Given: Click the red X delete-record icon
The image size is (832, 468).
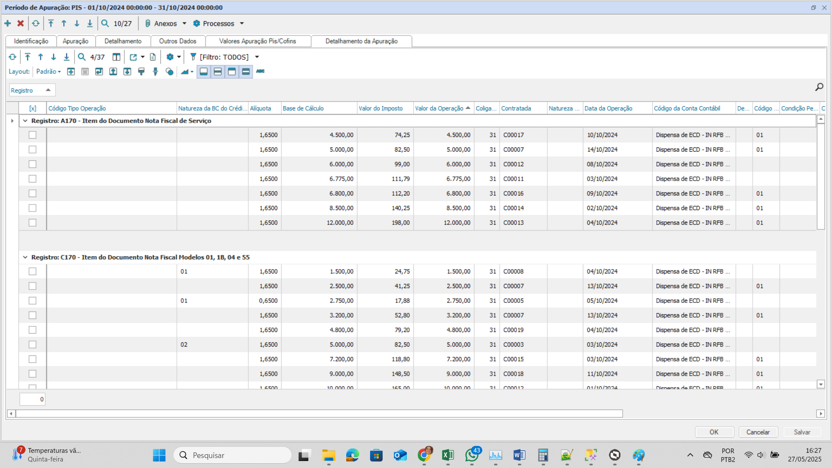Looking at the screenshot, I should [x=20, y=23].
